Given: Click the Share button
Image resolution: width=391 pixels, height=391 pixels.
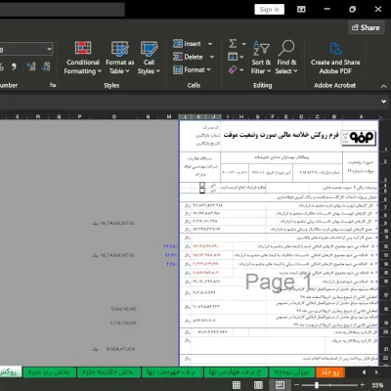Looking at the screenshot, I should coord(366,27).
